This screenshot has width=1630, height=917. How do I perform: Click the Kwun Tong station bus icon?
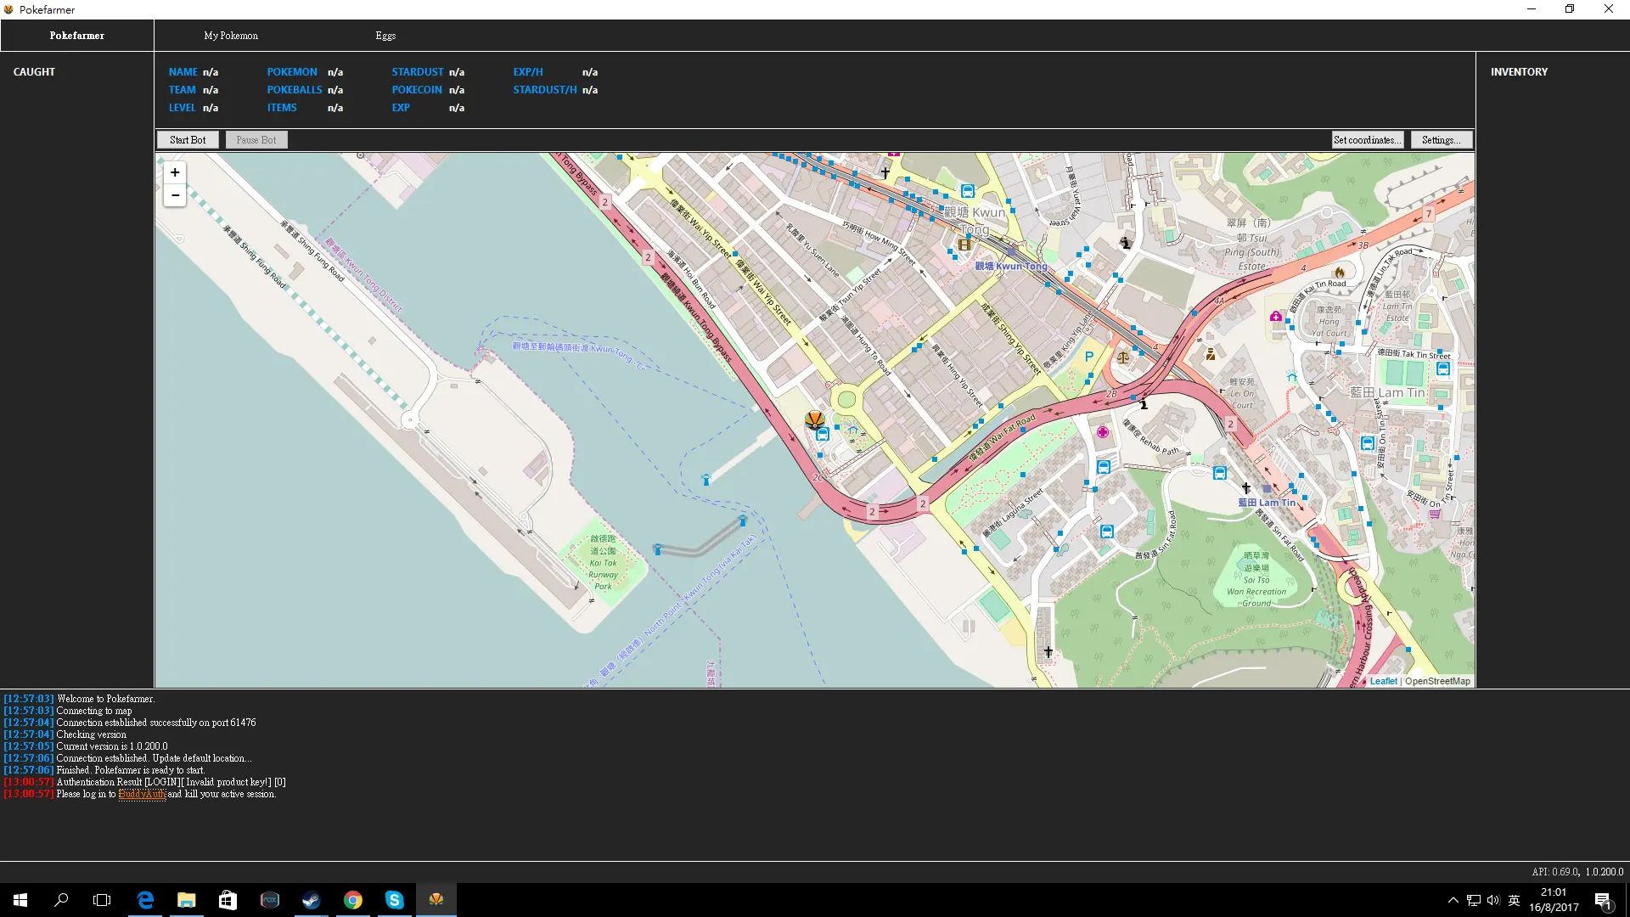[x=968, y=190]
